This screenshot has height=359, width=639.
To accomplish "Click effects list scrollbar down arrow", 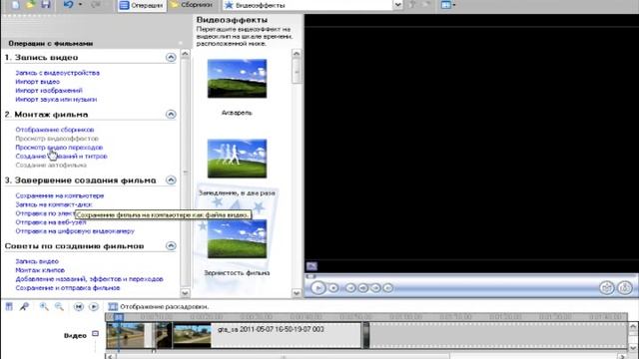I will pos(297,292).
